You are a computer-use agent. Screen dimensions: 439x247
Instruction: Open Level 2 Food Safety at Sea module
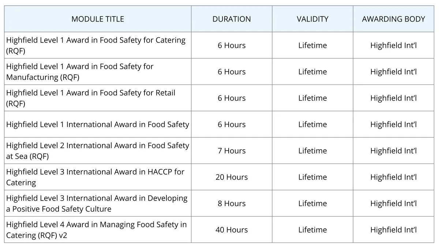coord(98,151)
